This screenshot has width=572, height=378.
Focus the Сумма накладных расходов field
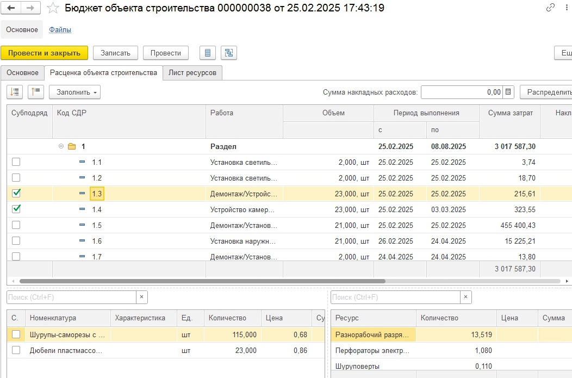462,92
